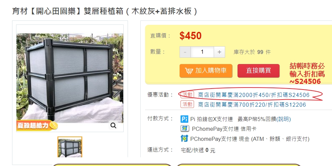Decrease quantity with the minus button
Viewport: 332px width, 166px height.
point(185,52)
